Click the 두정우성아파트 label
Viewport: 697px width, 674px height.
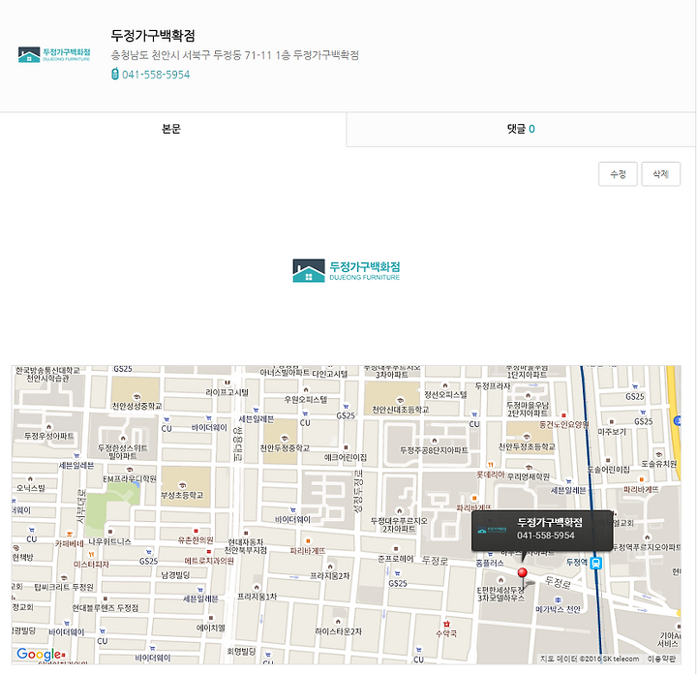coord(49,436)
